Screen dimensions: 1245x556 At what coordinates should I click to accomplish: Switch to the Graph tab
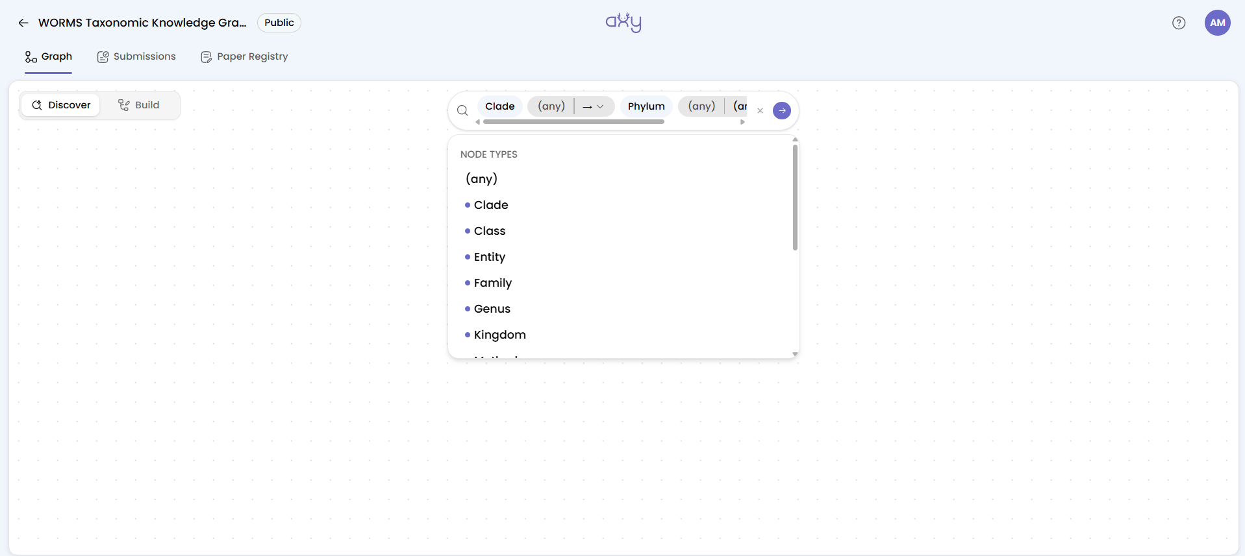click(49, 56)
